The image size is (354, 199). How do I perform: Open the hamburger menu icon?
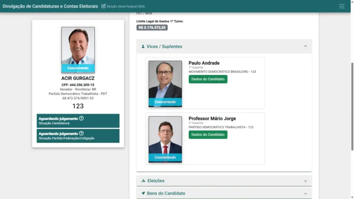[x=341, y=6]
